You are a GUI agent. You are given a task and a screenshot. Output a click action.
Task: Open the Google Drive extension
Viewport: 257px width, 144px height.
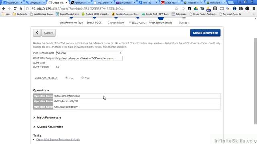196,9
